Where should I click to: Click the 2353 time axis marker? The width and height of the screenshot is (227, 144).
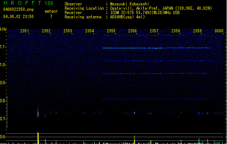pos(68,31)
